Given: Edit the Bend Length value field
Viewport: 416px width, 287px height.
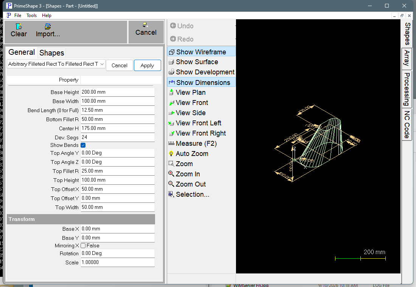Looking at the screenshot, I should click(118, 110).
